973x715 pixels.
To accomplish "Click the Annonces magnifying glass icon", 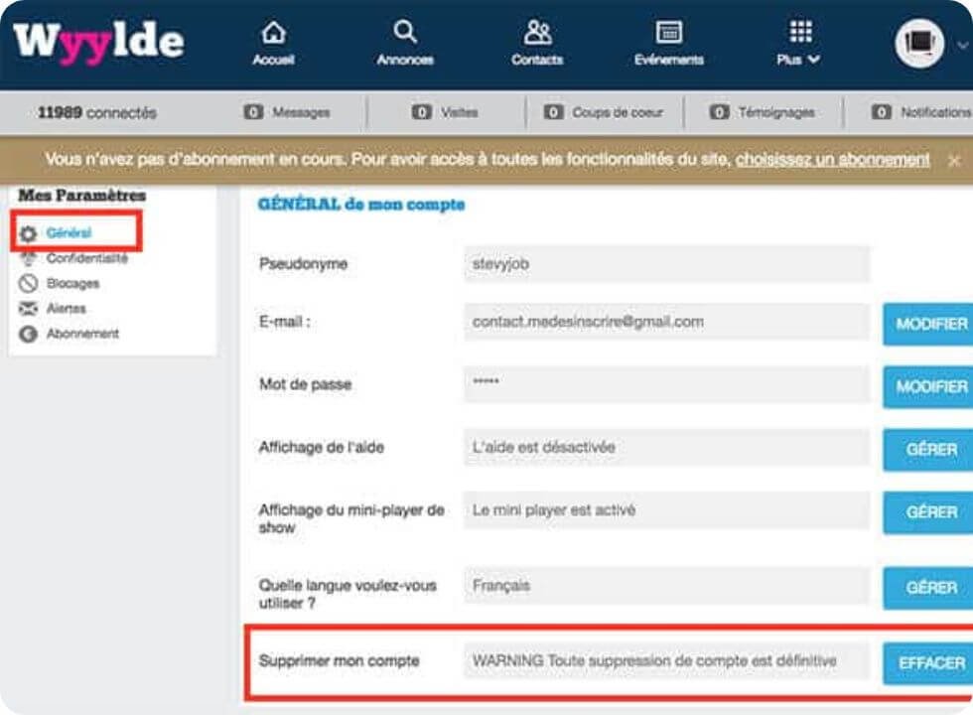I will tap(405, 33).
